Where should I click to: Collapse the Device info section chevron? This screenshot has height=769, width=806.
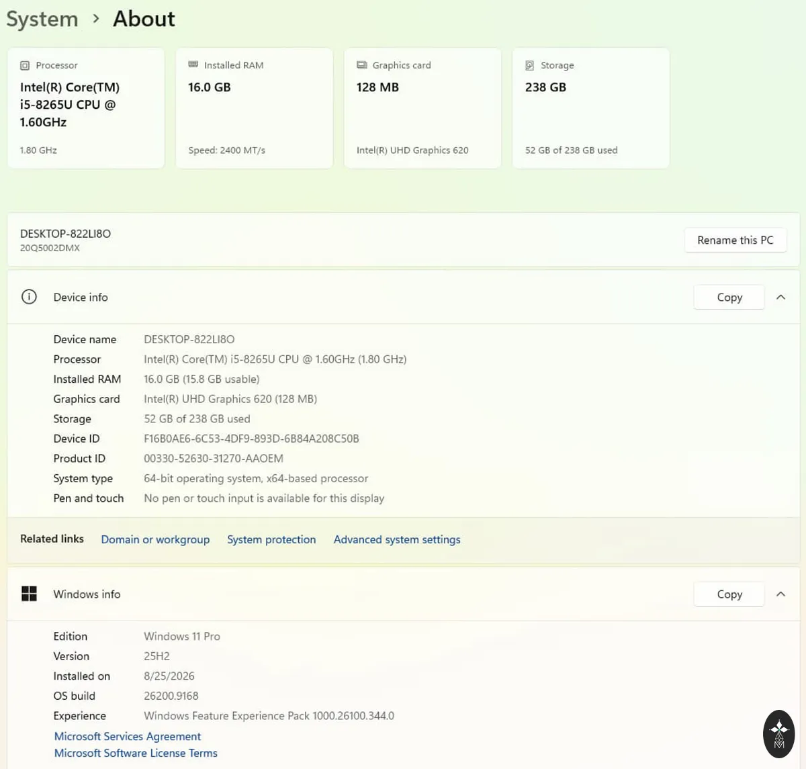tap(780, 297)
